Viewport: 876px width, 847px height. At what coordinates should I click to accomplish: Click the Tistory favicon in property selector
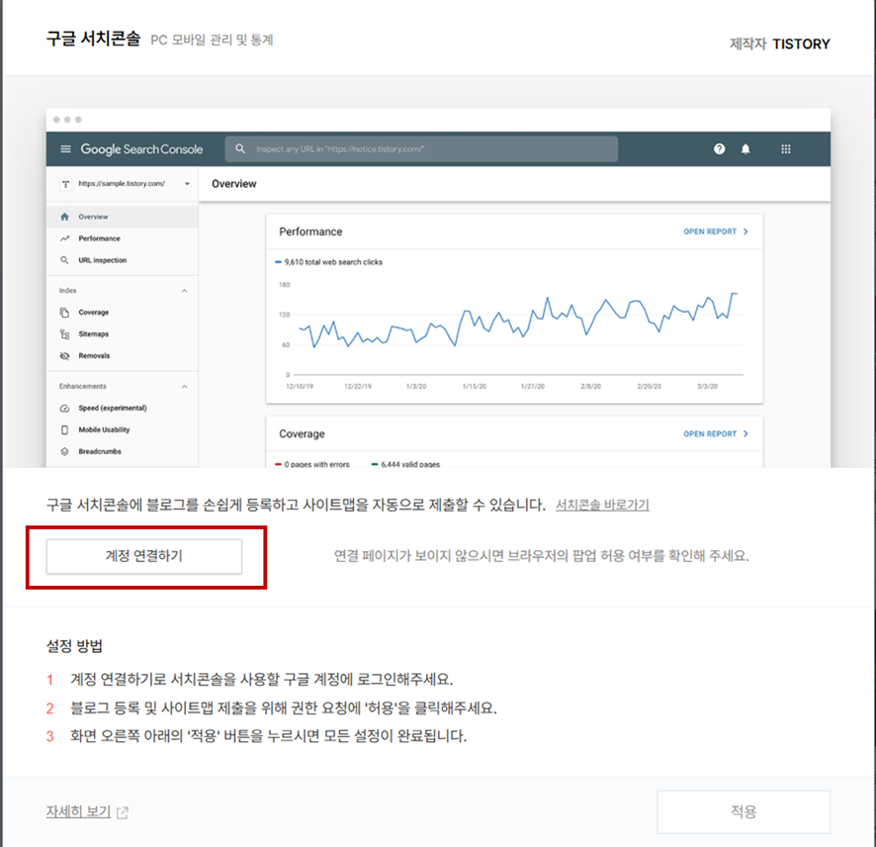pos(66,184)
